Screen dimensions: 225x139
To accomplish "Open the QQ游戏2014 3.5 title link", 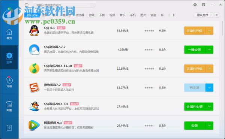I will pos(56,104).
